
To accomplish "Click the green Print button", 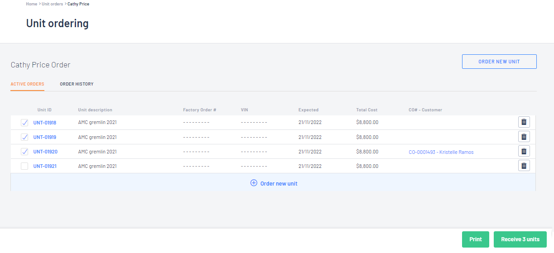I will click(x=476, y=239).
